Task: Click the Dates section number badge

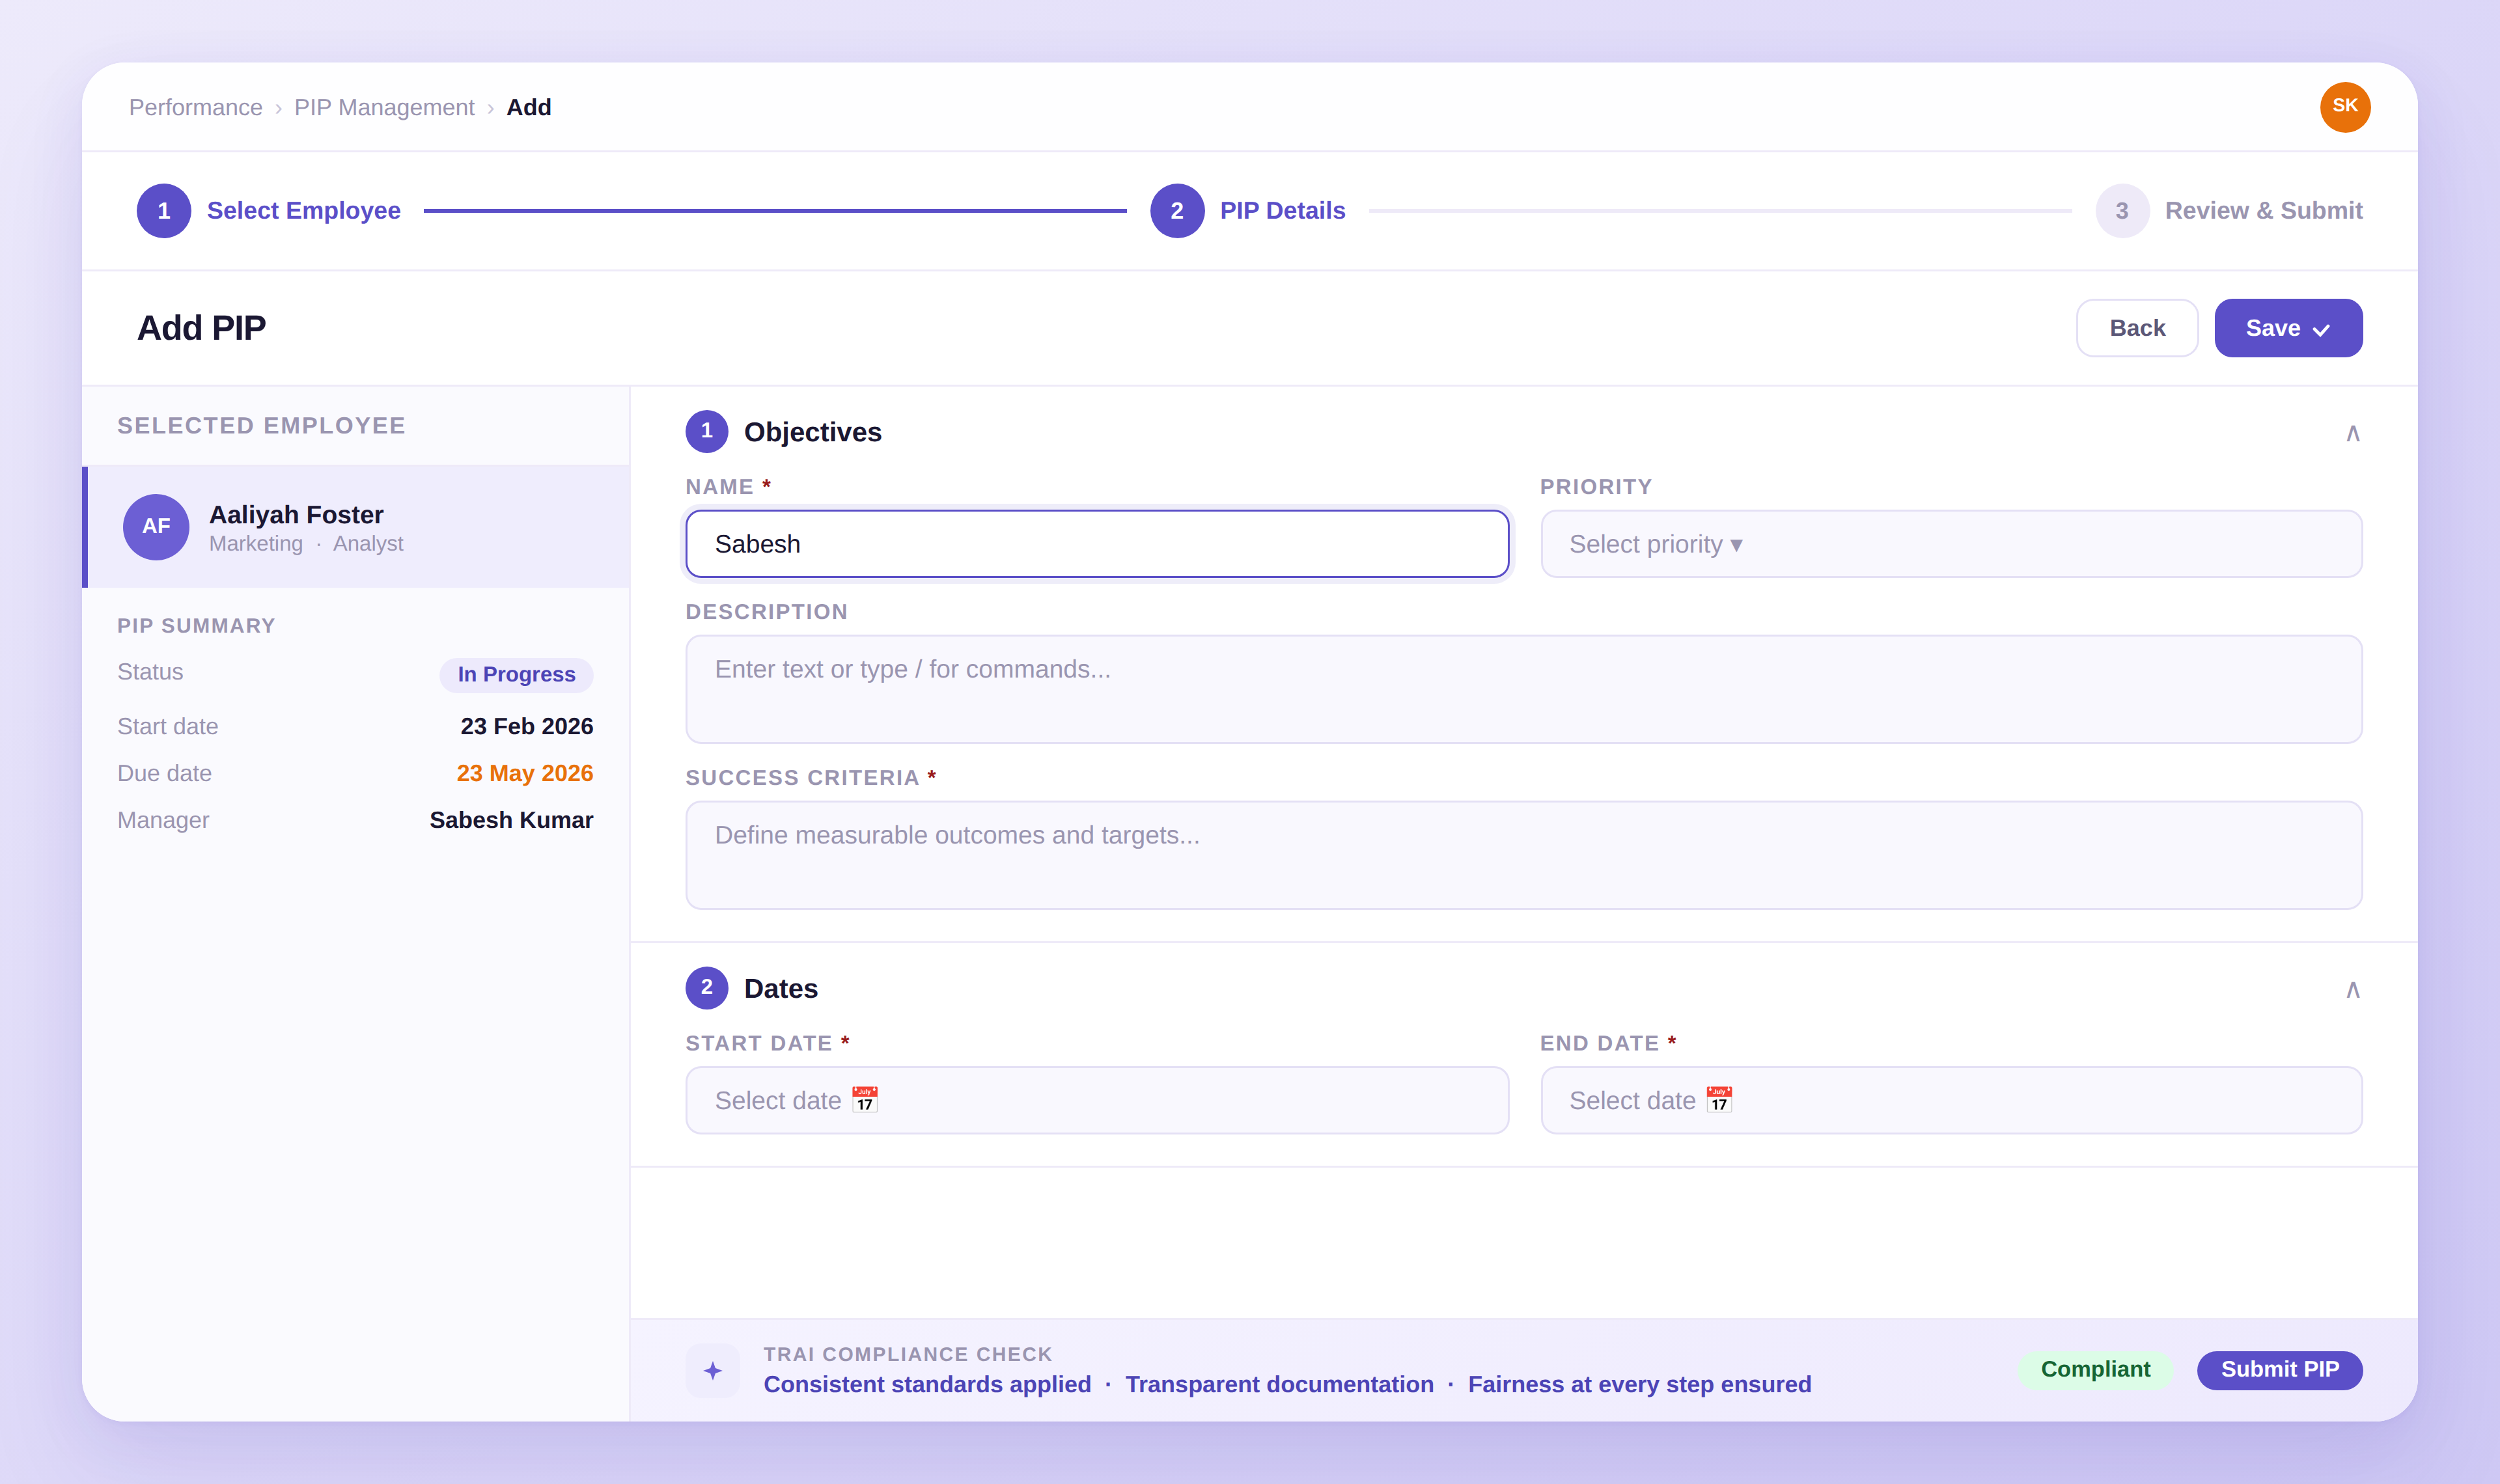Action: pyautogui.click(x=706, y=987)
